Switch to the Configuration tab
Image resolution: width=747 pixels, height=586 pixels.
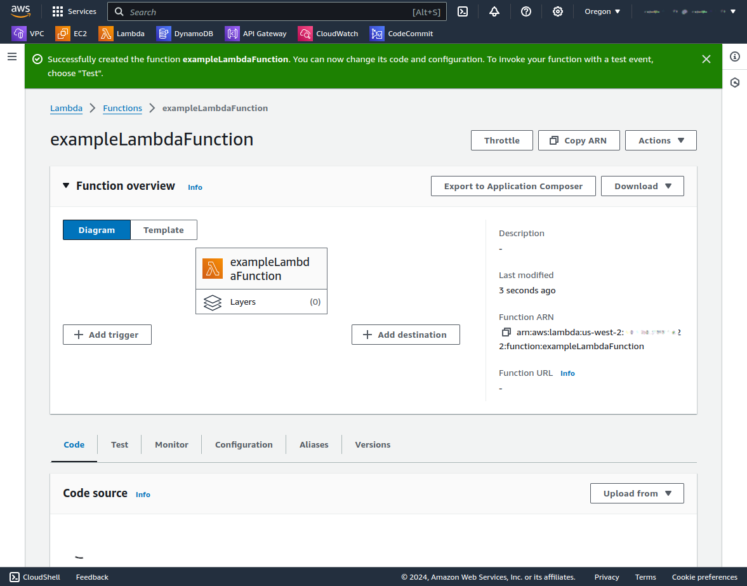244,444
